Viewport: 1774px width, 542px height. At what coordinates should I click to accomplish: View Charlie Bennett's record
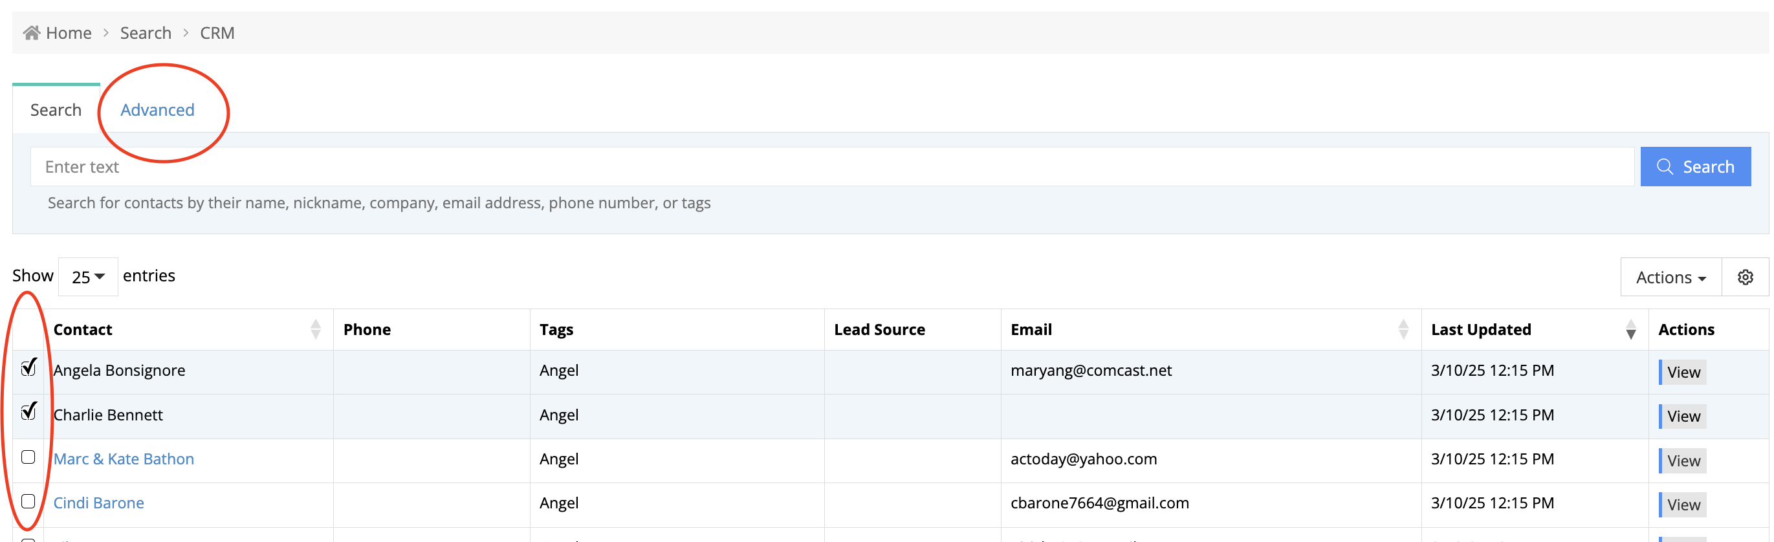click(1682, 416)
